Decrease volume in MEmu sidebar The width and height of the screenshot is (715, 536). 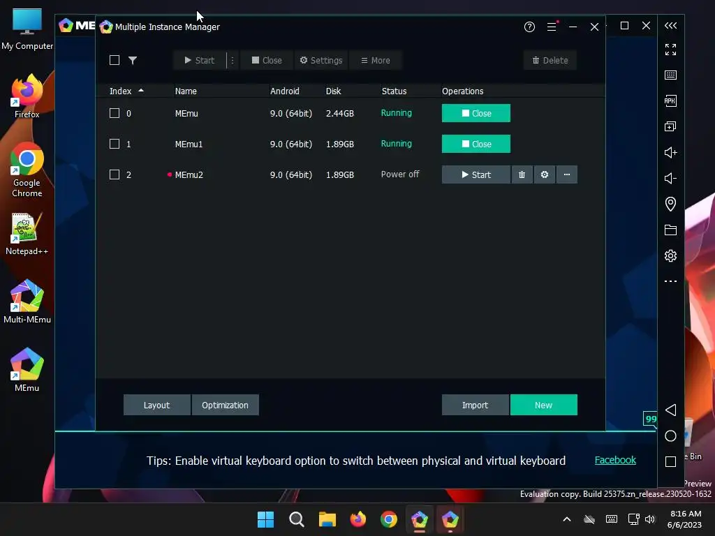point(670,178)
